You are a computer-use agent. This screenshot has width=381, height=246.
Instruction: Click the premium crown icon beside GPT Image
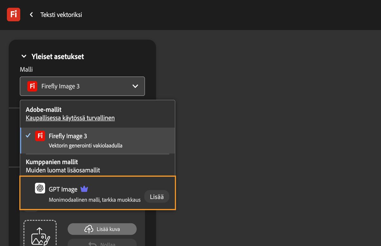pos(84,189)
